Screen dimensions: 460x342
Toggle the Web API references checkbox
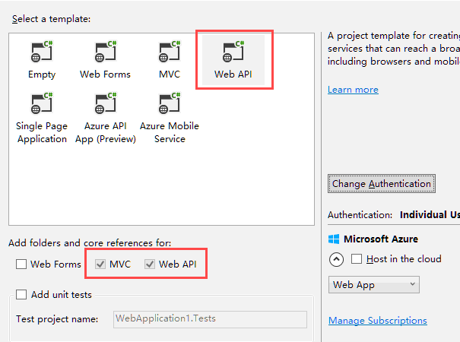150,264
